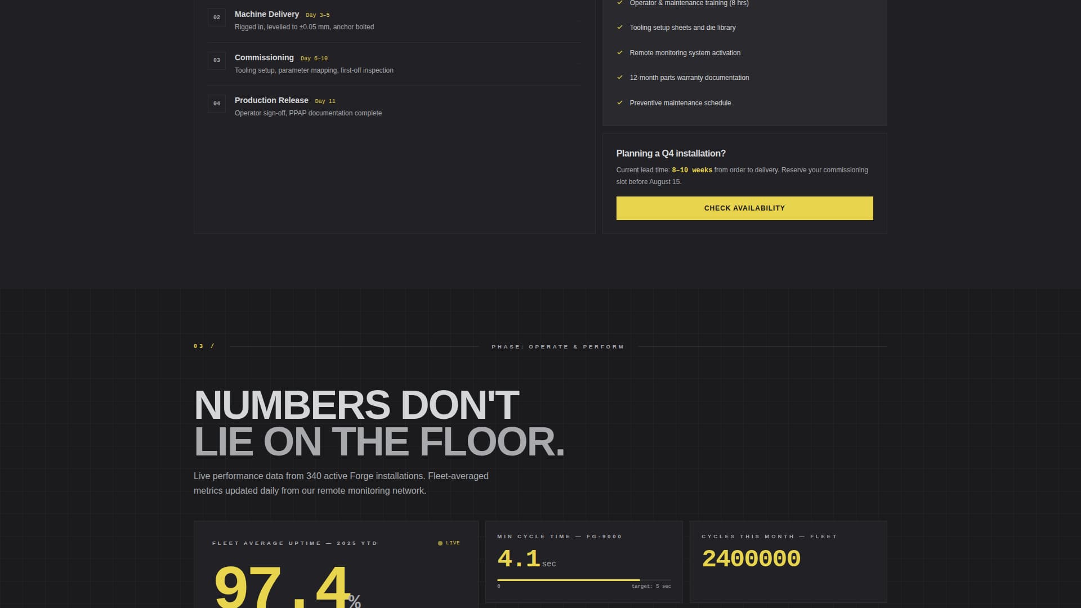Click the checkmark beside Tooling setup sheets
This screenshot has height=608, width=1081.
pyautogui.click(x=620, y=27)
